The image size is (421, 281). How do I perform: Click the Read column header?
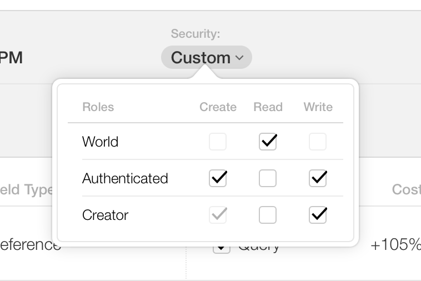[268, 107]
